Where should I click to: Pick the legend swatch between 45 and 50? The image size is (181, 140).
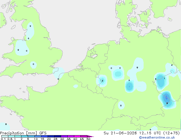[84, 136]
